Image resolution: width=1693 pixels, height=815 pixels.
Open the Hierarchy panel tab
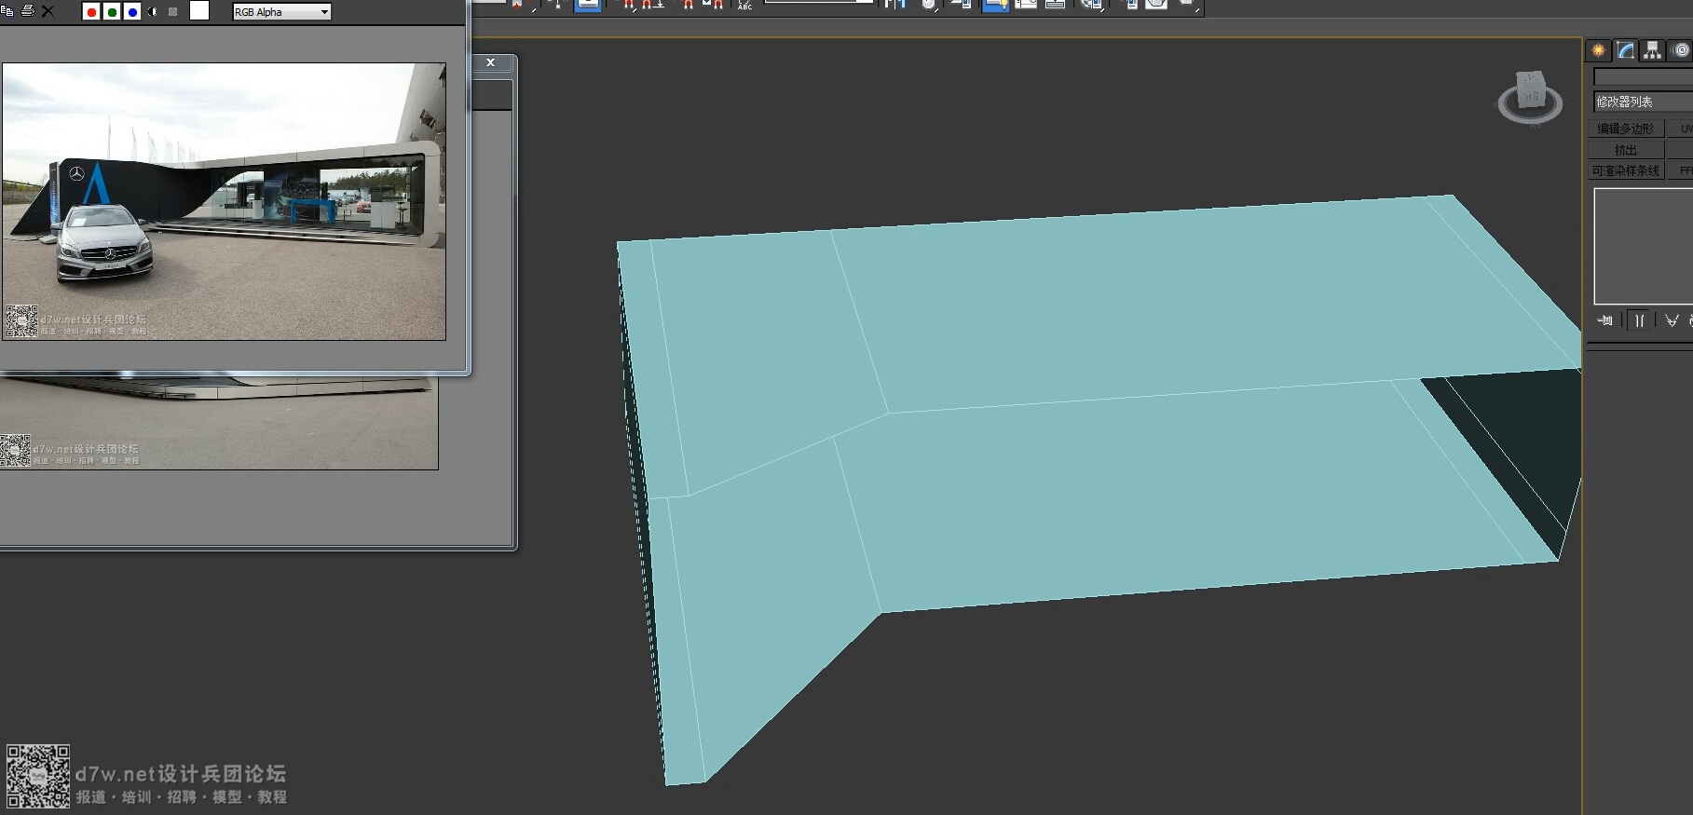click(x=1653, y=50)
